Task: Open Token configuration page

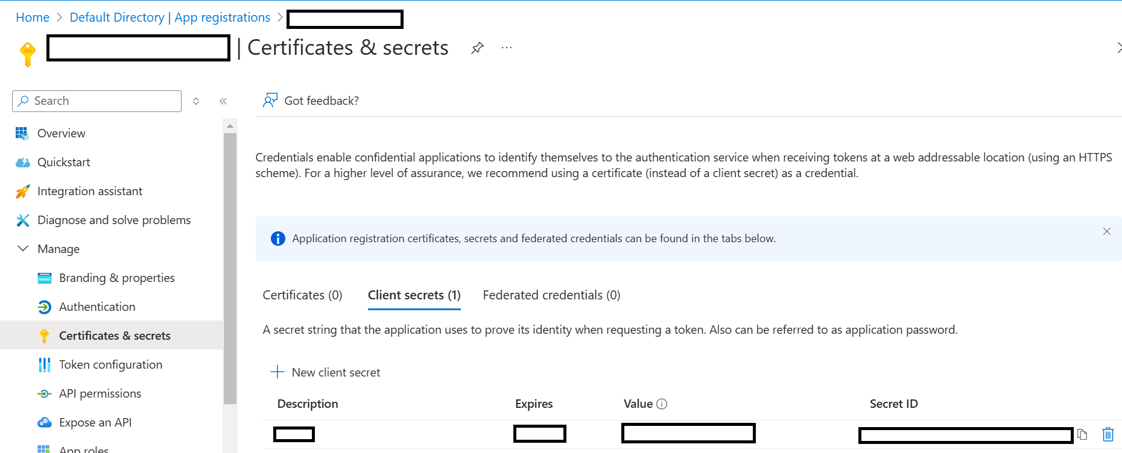Action: (x=111, y=364)
